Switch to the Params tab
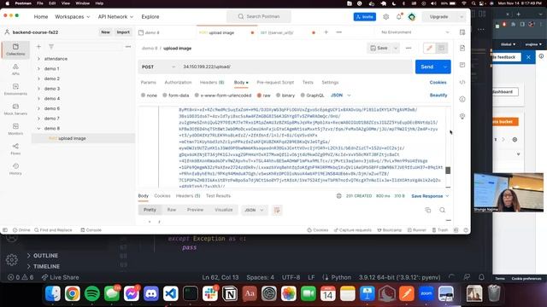547x307 pixels. tap(148, 83)
